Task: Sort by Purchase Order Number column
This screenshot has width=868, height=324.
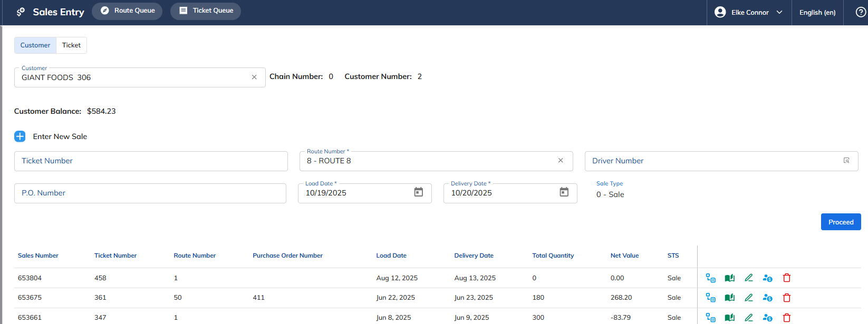Action: point(287,256)
